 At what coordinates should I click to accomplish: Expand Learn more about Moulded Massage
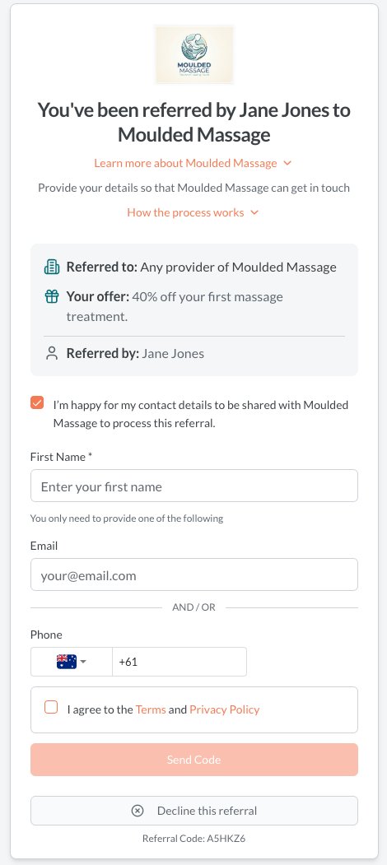(193, 163)
